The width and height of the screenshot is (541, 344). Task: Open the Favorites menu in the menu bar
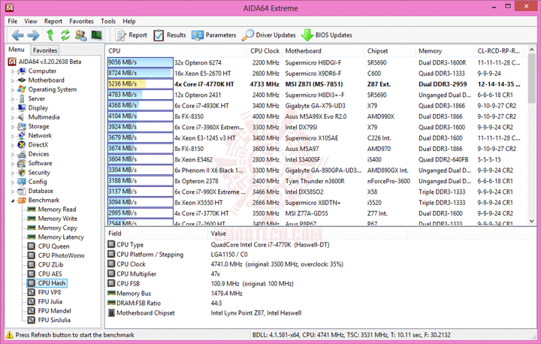(x=81, y=21)
